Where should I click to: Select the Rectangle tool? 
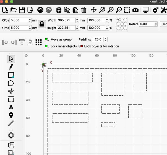pos(11,75)
